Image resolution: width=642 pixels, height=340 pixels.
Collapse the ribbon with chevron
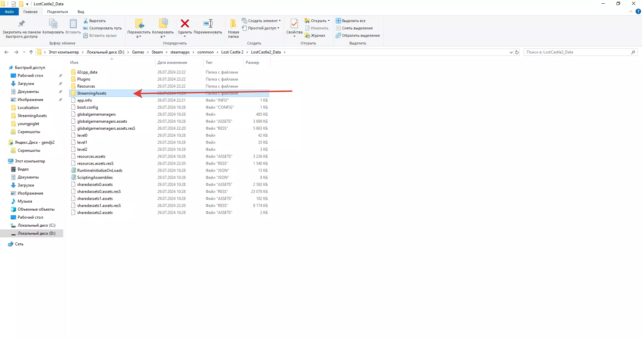tap(631, 11)
